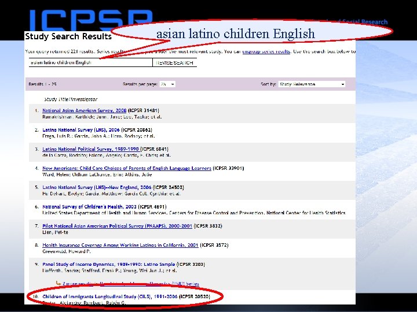Open Latino National Political Survey, 1989-1990
Screen dimensions: 417x312
[91, 149]
